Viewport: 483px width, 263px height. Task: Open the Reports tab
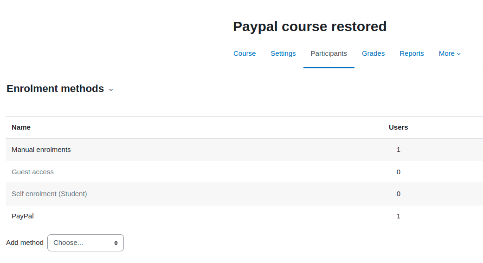coord(412,53)
